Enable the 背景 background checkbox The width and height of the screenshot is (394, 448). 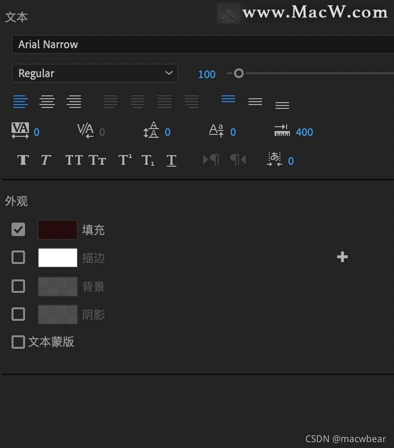(18, 286)
